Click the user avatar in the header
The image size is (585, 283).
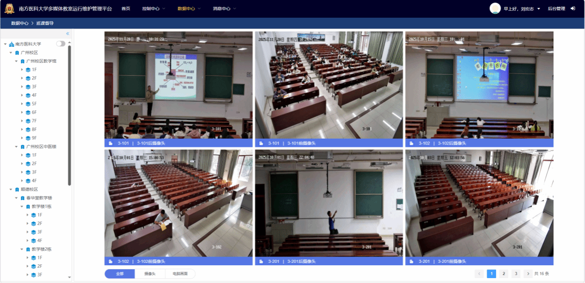coord(495,8)
